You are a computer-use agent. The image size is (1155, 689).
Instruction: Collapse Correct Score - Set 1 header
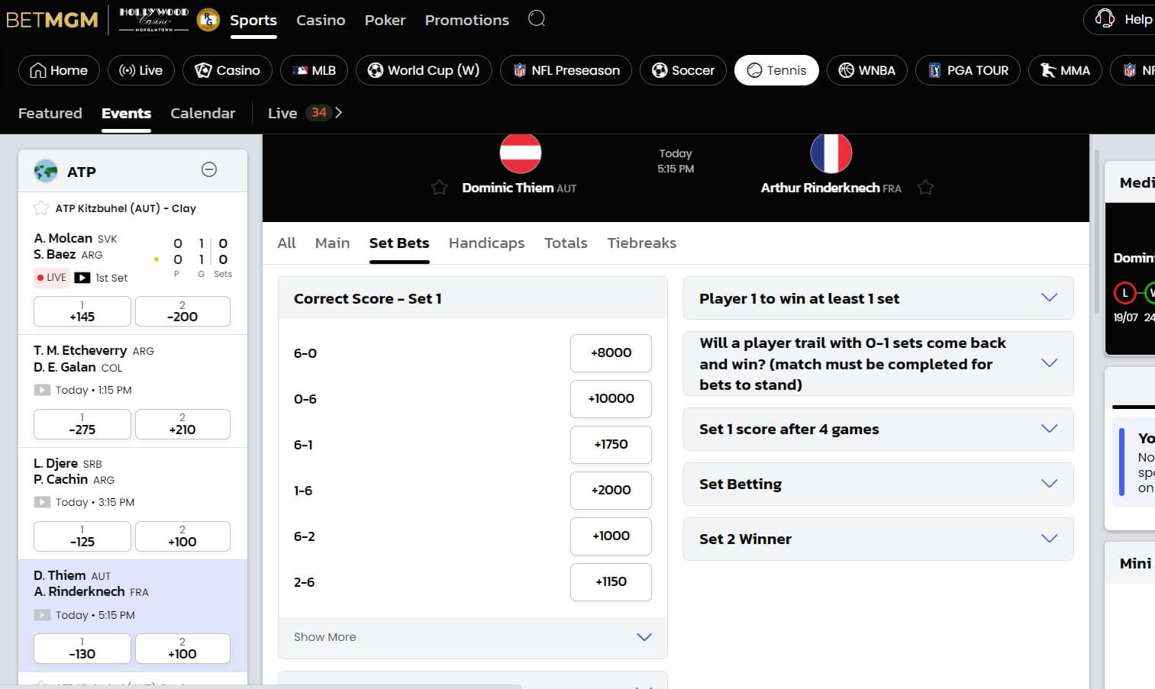[473, 298]
